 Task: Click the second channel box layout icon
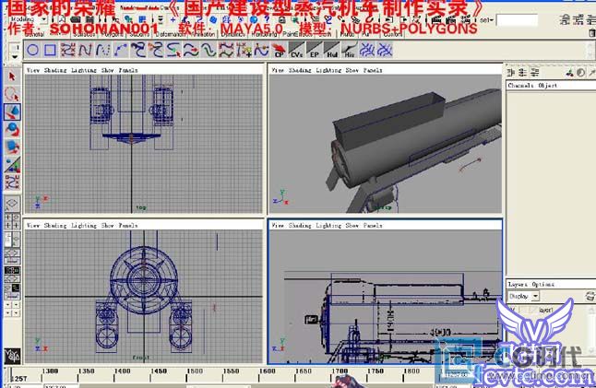[522, 73]
